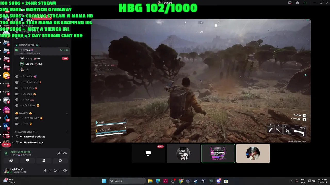Open the weather widget showing 27°F
The height and width of the screenshot is (185, 330).
9,181
